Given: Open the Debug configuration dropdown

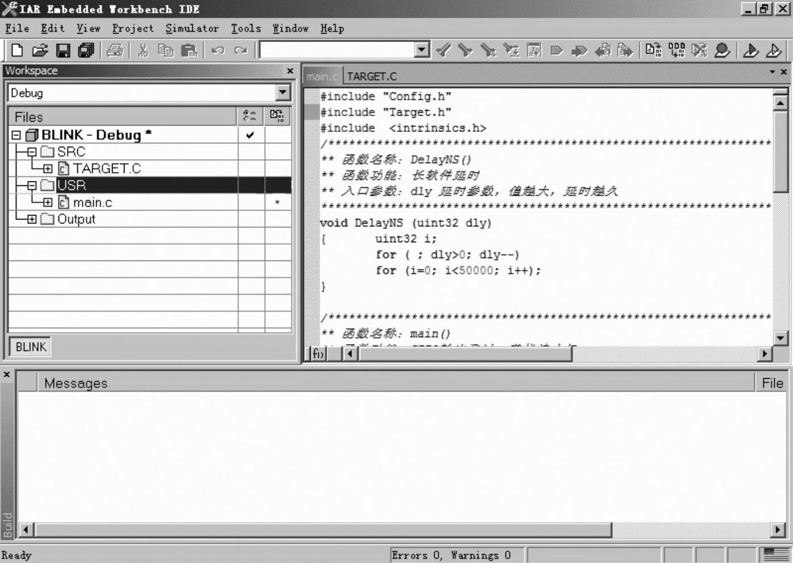Looking at the screenshot, I should pyautogui.click(x=283, y=93).
